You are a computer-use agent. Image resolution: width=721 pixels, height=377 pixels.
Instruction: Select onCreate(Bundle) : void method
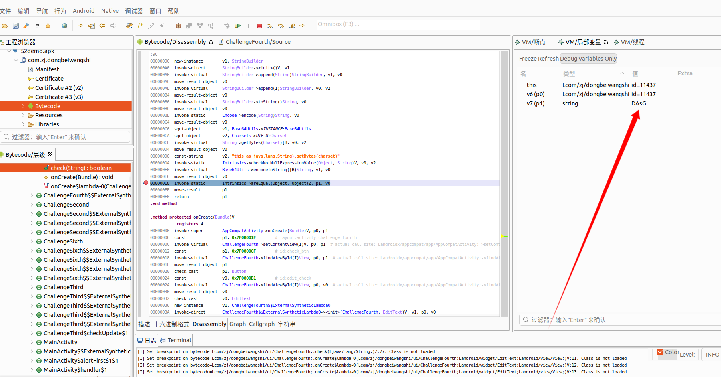tap(82, 177)
